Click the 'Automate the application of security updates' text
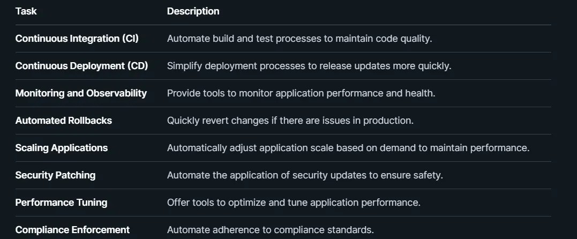577x239 pixels. click(305, 175)
